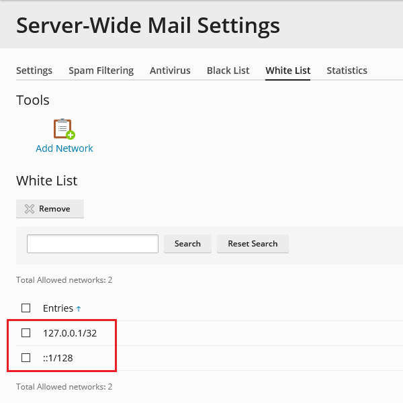403x403 pixels.
Task: Sort the list by the Entries column header
Action: point(58,308)
